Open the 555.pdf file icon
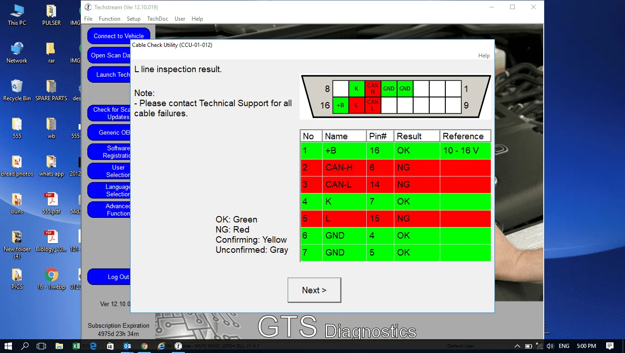Screen dimensions: 625x353 (x=51, y=203)
